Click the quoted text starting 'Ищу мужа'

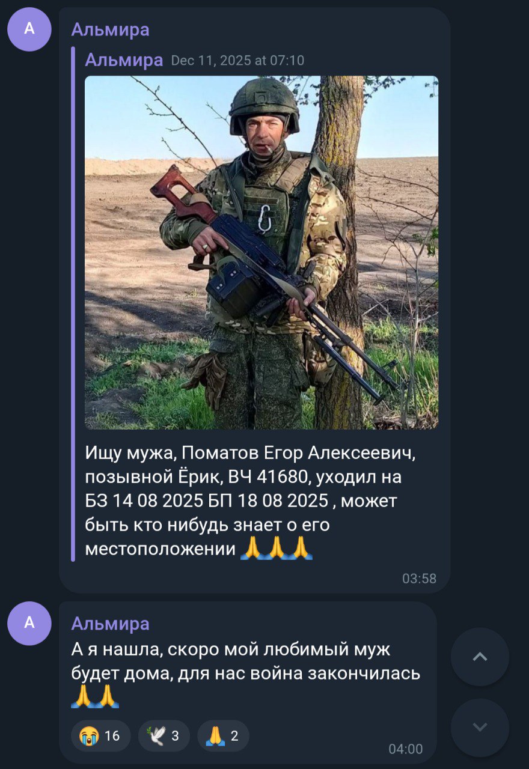click(250, 500)
